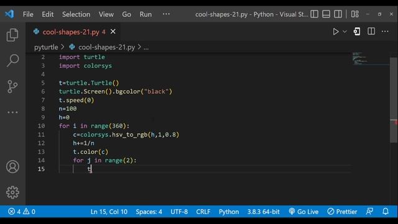Change indentation via Spaces: 4
398x224 pixels.
tap(149, 212)
